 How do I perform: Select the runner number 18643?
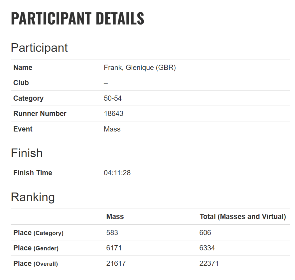coord(114,114)
